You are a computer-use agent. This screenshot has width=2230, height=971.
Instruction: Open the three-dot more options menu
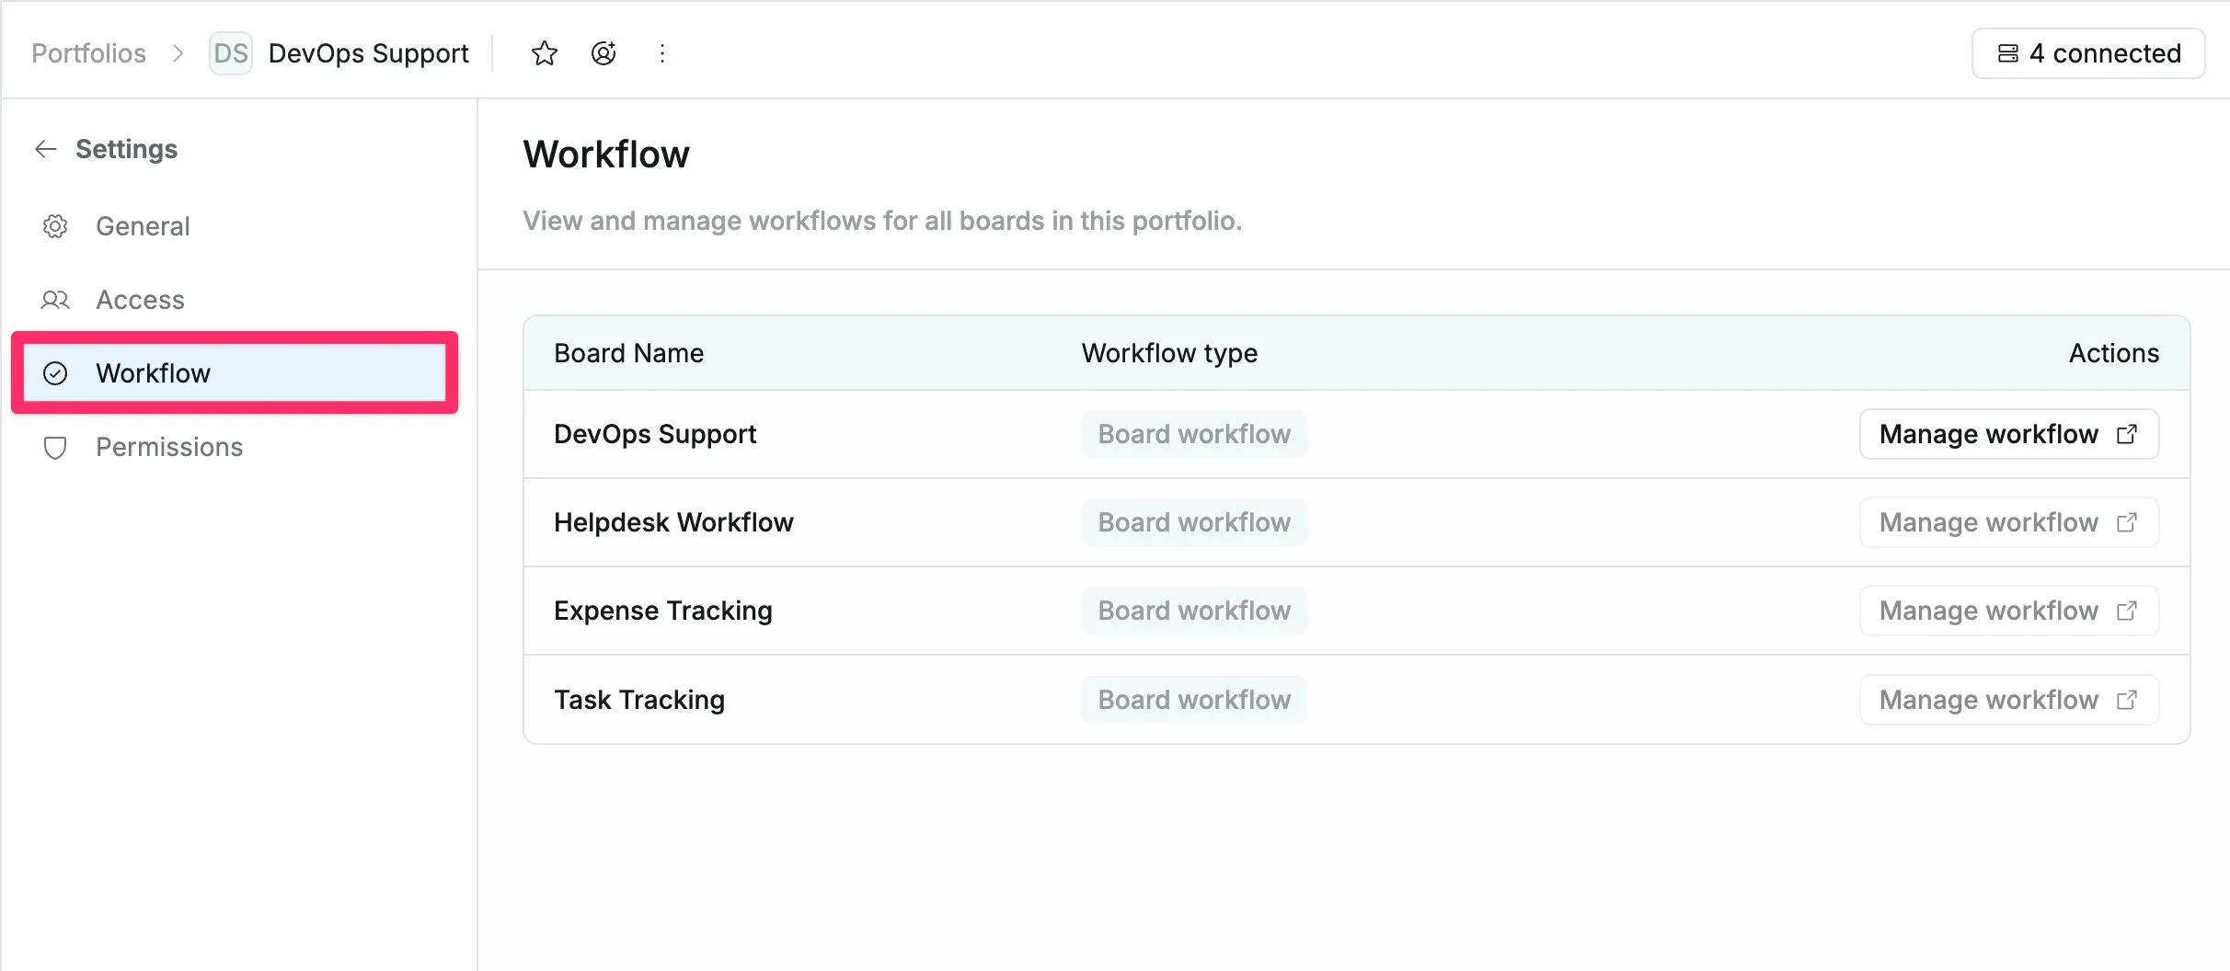662,53
